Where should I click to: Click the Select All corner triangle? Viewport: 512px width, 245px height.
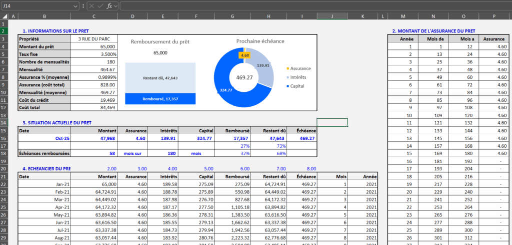pos(5,16)
